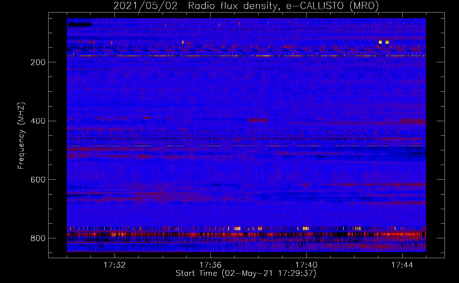Screen dimensions: 459x283
Task: Click the 400 frequency tick label
Action: (38, 121)
